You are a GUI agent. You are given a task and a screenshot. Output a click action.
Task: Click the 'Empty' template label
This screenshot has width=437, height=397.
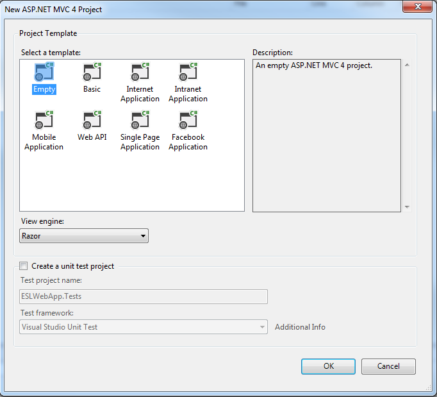(x=44, y=89)
